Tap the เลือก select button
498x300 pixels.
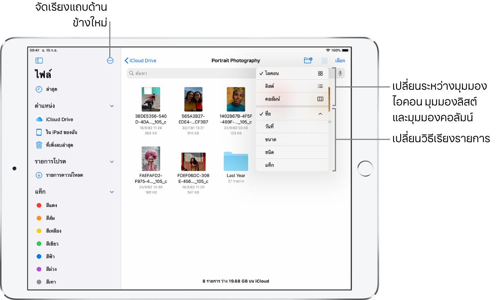click(340, 61)
